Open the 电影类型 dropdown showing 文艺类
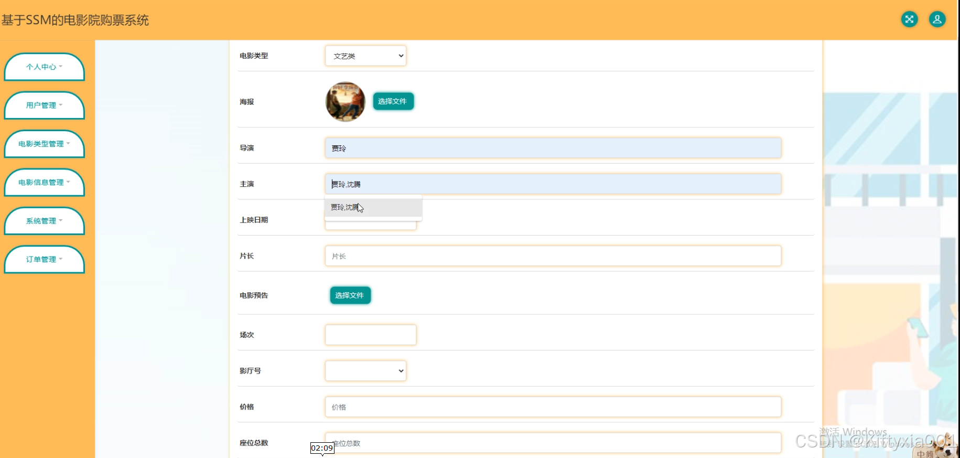 point(365,56)
